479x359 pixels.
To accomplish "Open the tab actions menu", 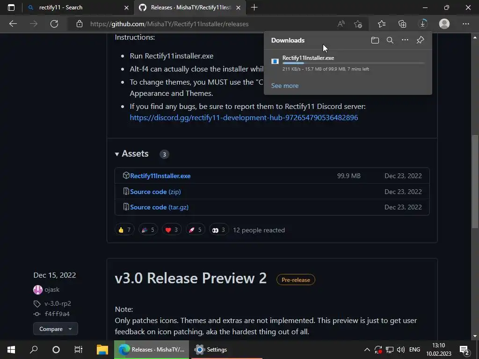I will [11, 7].
